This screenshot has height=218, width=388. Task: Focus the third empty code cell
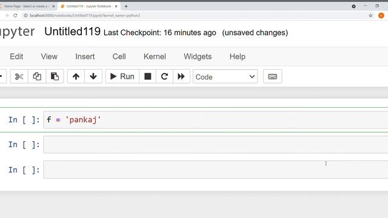(x=216, y=170)
